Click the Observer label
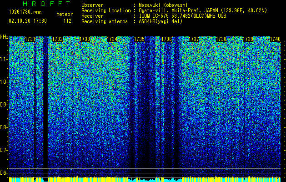The image size is (286, 182). tap(92, 5)
